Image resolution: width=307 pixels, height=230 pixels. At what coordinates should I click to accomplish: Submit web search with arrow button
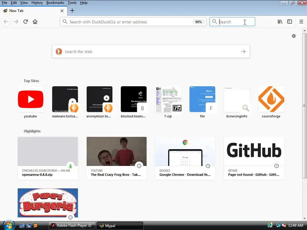tap(243, 52)
